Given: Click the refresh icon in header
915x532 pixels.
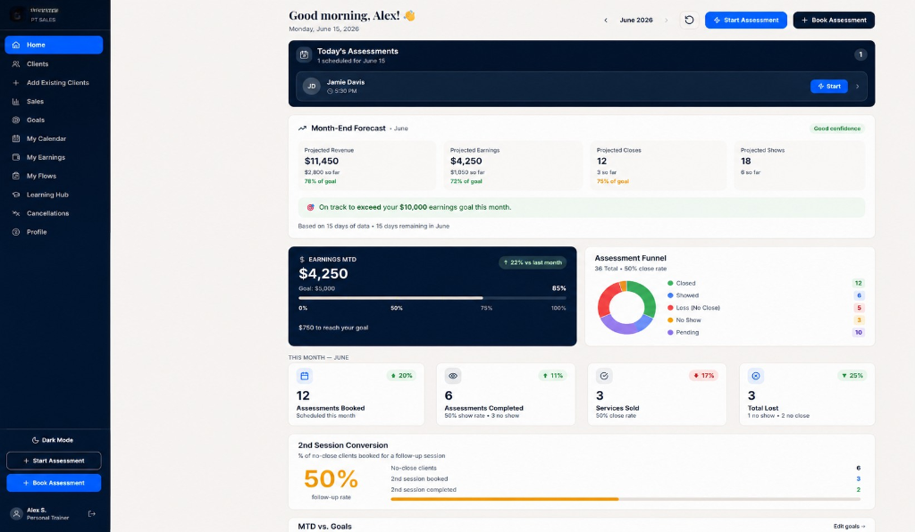Looking at the screenshot, I should click(689, 20).
